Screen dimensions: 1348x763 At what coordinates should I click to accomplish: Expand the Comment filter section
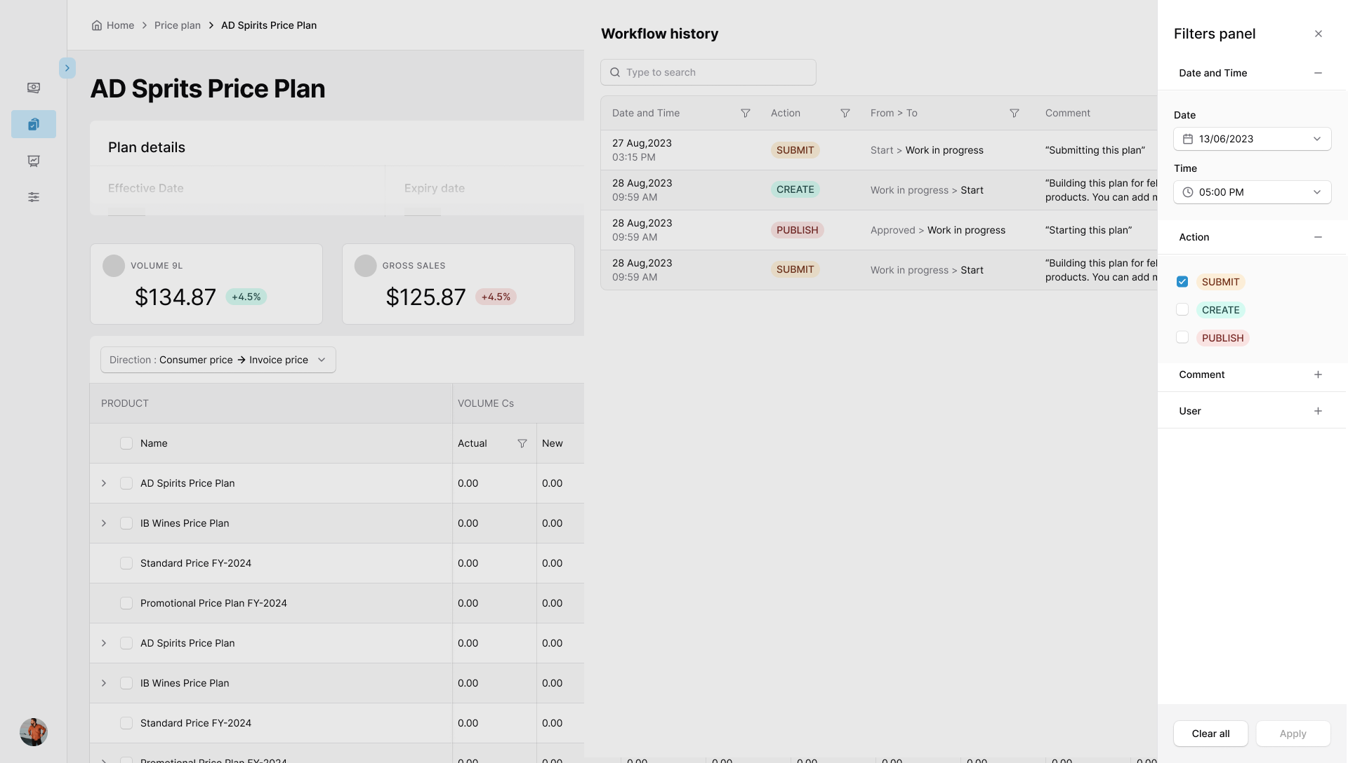tap(1318, 374)
